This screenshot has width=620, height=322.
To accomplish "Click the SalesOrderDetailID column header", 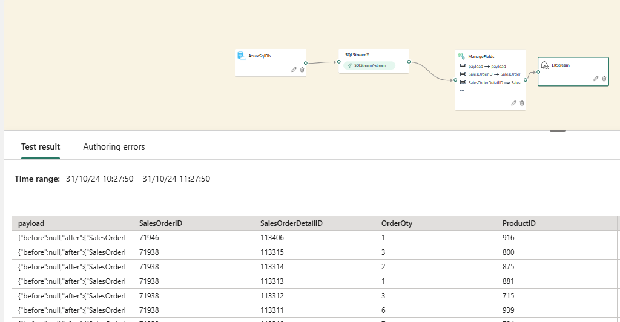I will pos(314,223).
